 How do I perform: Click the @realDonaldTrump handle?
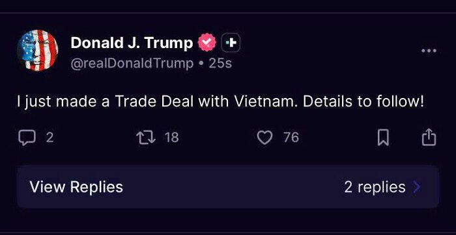tap(132, 64)
